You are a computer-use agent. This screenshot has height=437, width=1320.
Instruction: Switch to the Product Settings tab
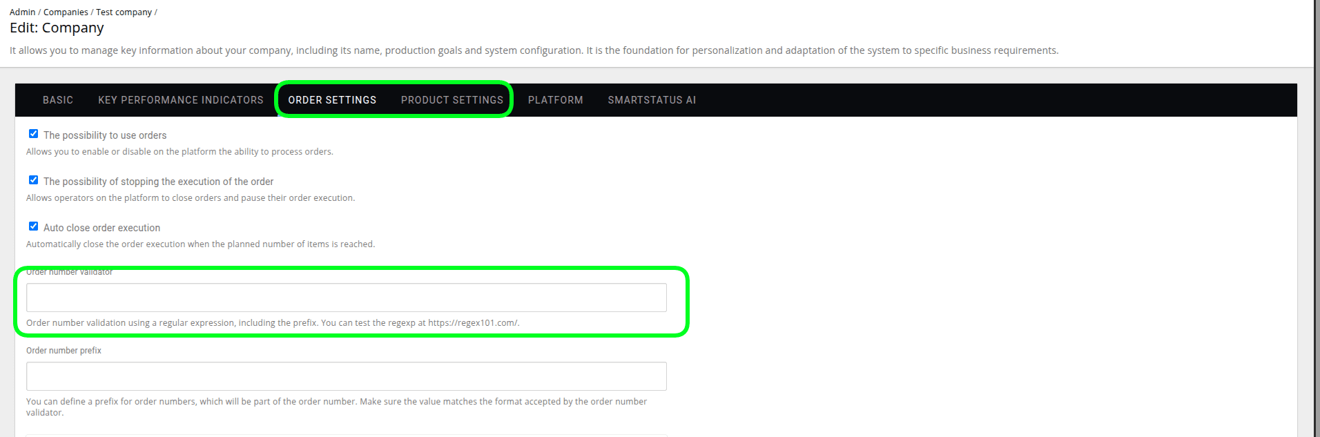click(x=452, y=100)
